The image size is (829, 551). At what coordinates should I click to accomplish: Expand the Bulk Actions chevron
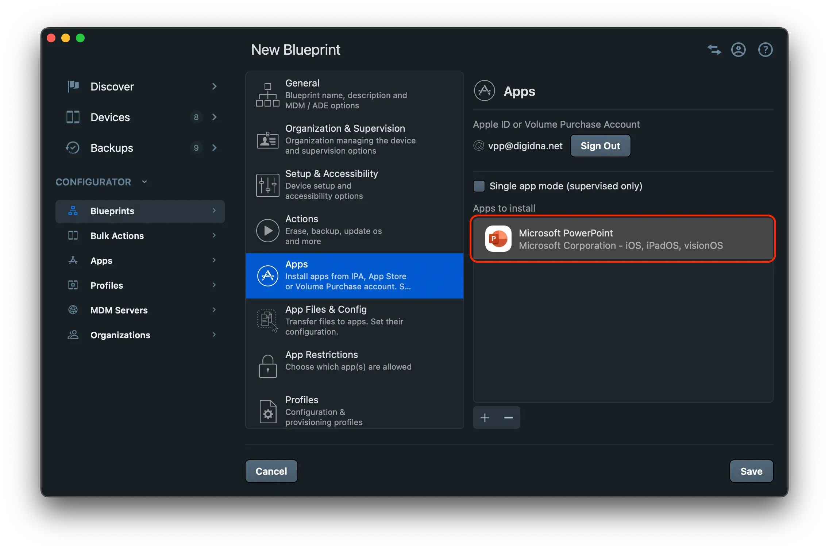coord(214,235)
